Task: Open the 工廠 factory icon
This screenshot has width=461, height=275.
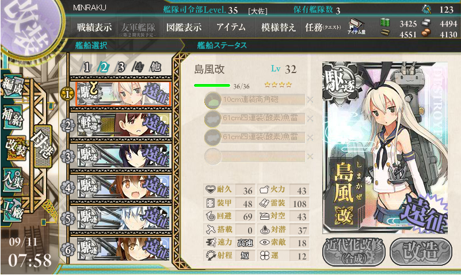Action: pyautogui.click(x=12, y=210)
